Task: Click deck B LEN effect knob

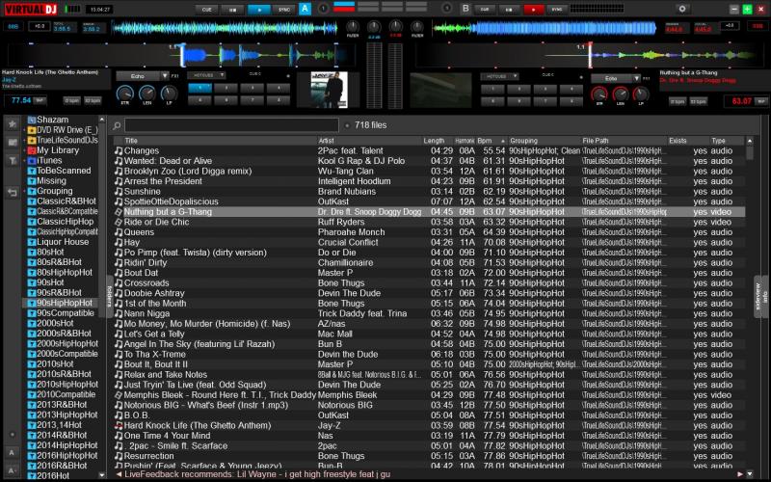Action: coord(620,94)
